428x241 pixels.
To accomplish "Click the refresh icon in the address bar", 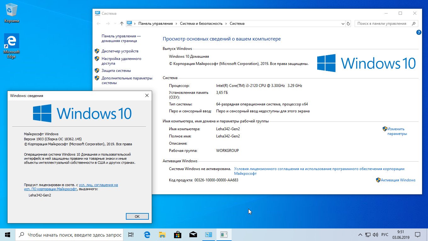I will pyautogui.click(x=349, y=24).
